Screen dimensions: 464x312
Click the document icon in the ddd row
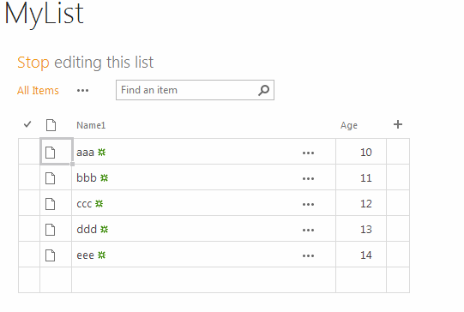51,230
